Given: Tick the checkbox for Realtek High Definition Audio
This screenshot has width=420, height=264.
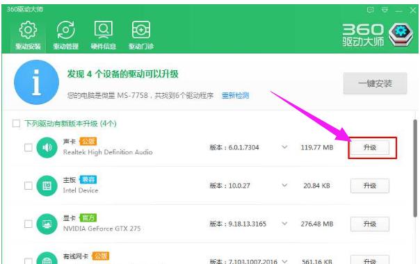Looking at the screenshot, I should pyautogui.click(x=28, y=147).
